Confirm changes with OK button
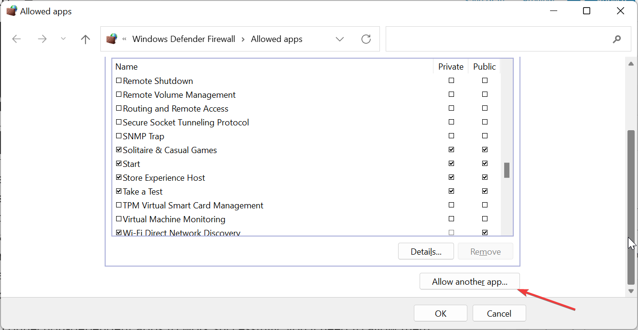The image size is (638, 330). 441,313
